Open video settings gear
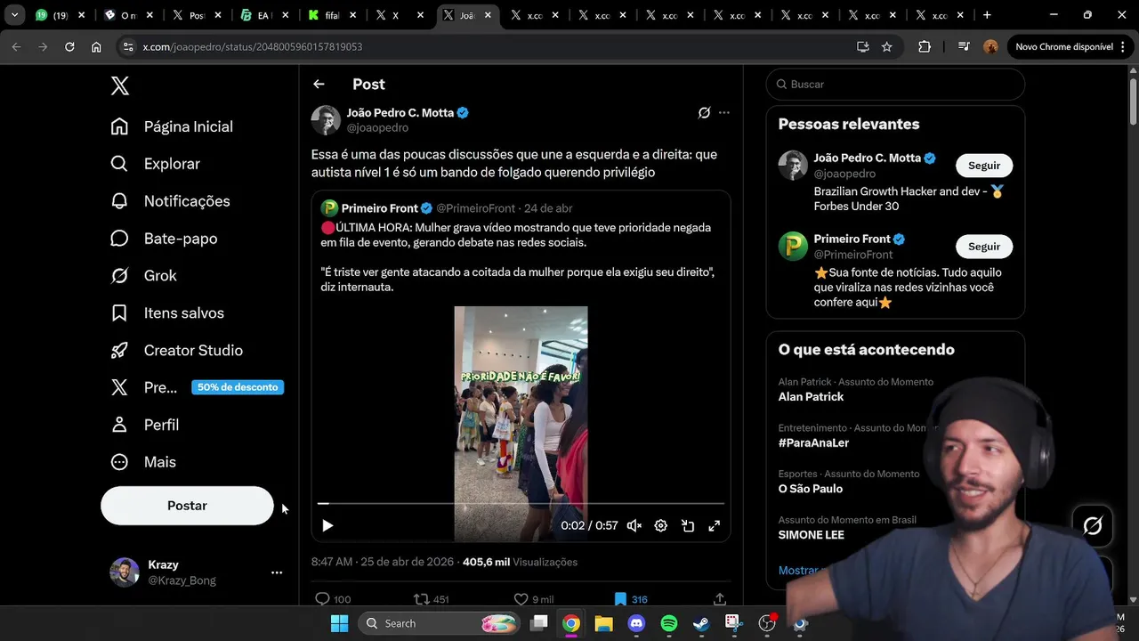 click(661, 526)
